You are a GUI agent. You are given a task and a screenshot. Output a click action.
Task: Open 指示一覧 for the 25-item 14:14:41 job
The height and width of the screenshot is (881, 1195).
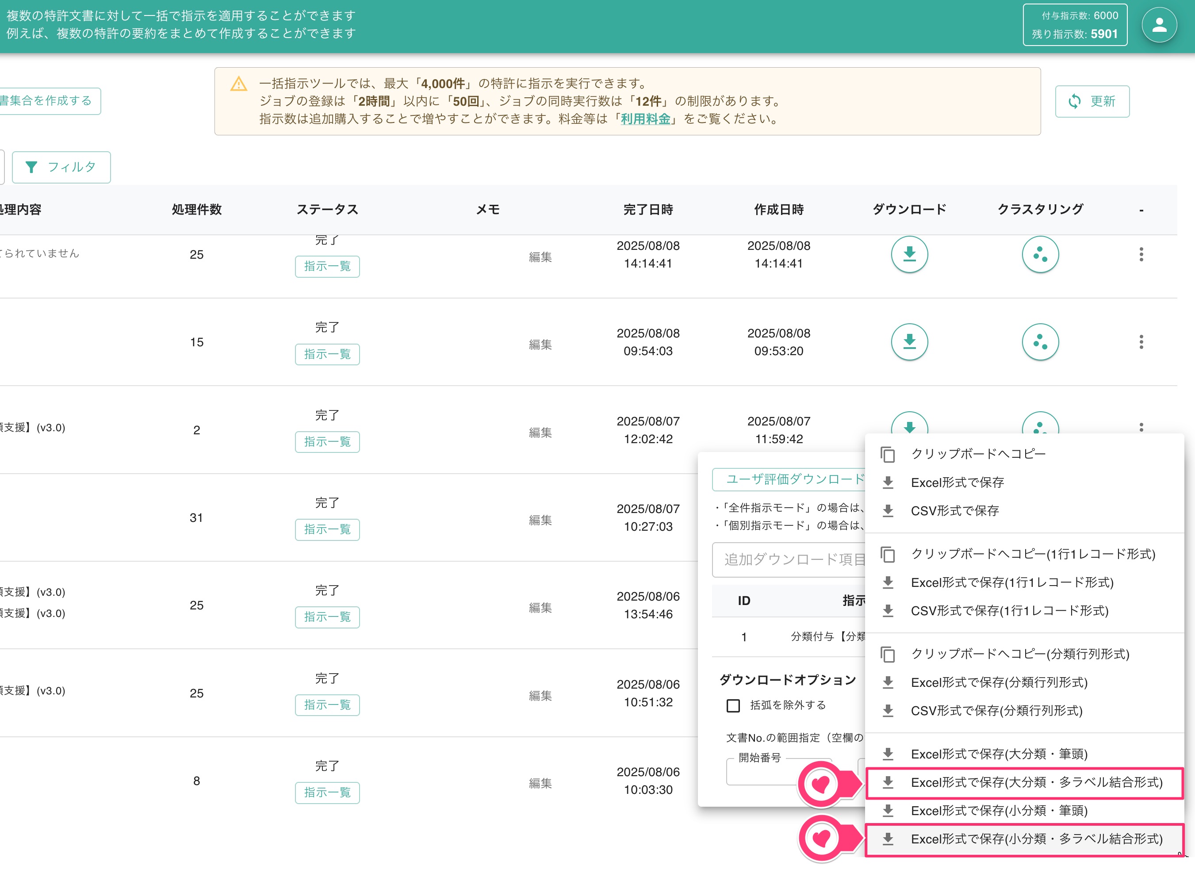[327, 267]
